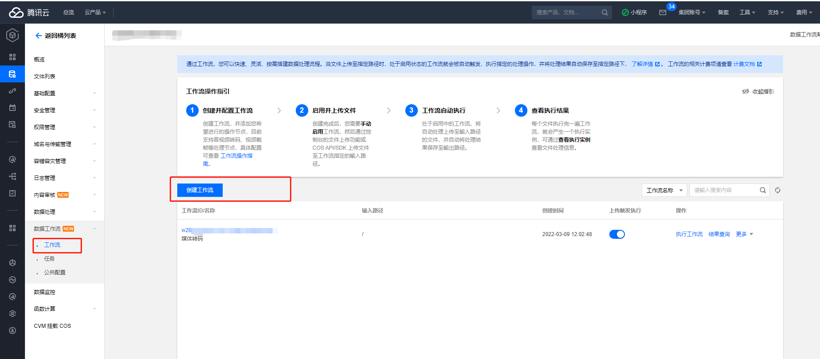Viewport: 820px width, 359px height.
Task: Select the bucket storage icon in left rail
Action: click(x=12, y=74)
